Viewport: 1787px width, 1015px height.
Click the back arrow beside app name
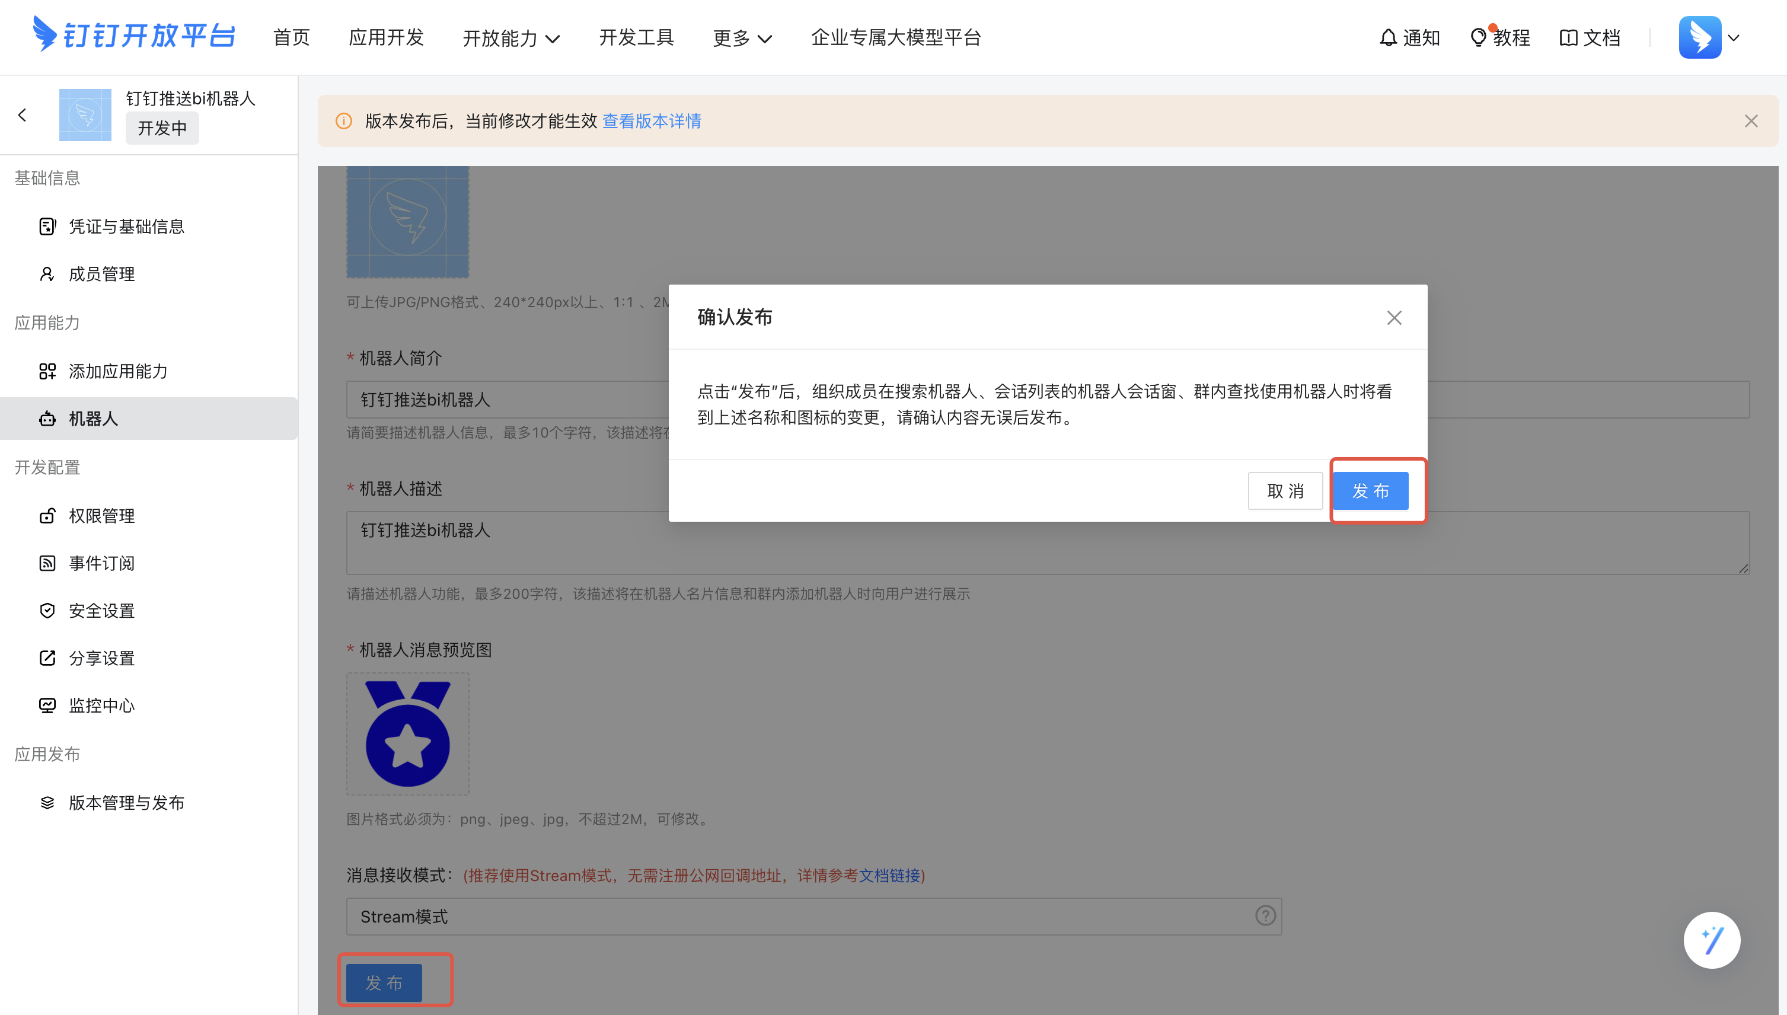click(x=23, y=115)
